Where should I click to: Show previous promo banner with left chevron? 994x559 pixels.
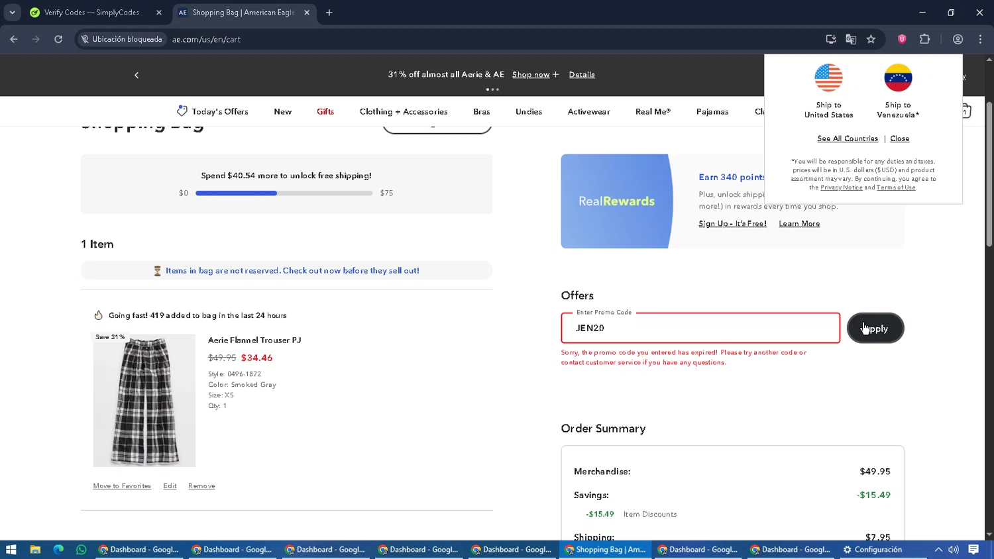point(137,75)
